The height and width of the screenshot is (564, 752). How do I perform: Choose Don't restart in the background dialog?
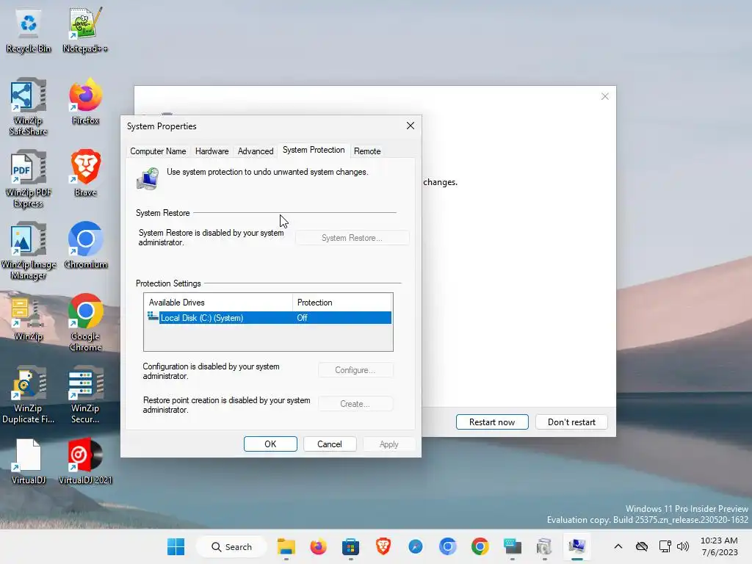tap(571, 422)
